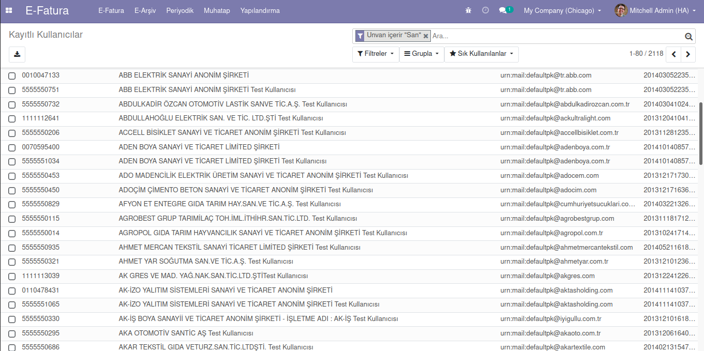
Task: Toggle the checkbox for row 5555551034
Action: tap(12, 162)
